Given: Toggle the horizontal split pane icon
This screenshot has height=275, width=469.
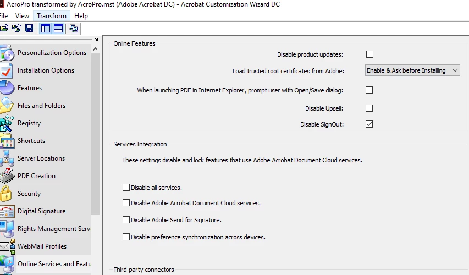Looking at the screenshot, I should coord(58,29).
